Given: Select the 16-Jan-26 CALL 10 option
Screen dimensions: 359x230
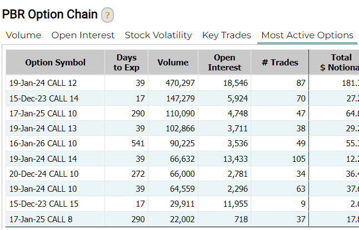Looking at the screenshot, I should click(43, 144).
